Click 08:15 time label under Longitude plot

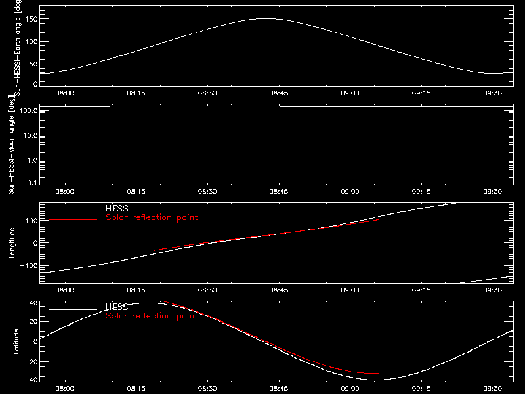tap(136, 290)
